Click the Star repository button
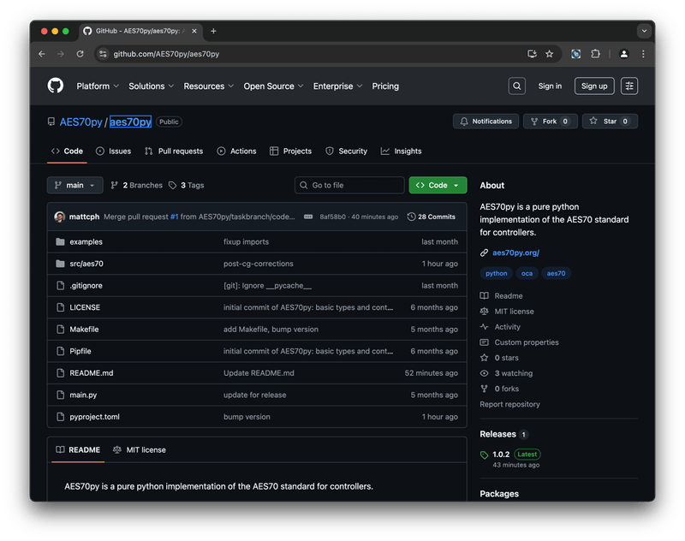This screenshot has height=541, width=685. point(609,122)
